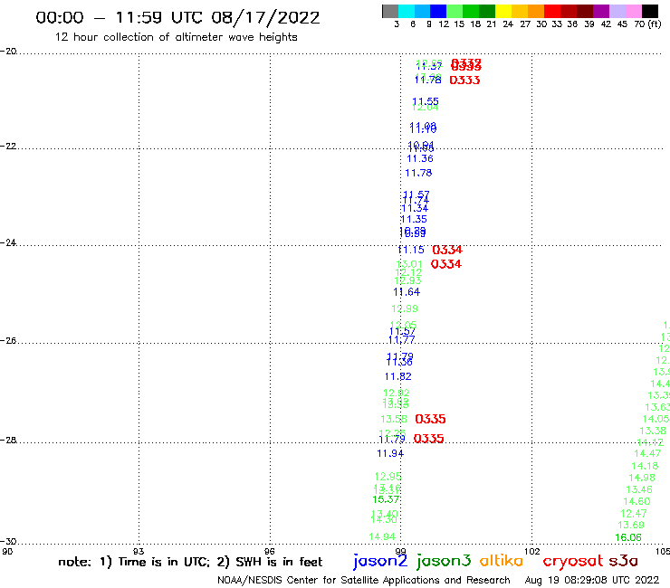Click the wave height value 11.15
Screen dimensions: 670x588
[411, 250]
